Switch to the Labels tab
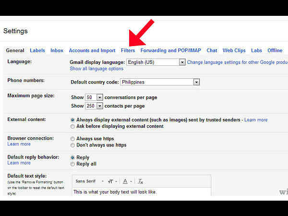This screenshot has height=216, width=288. coord(37,50)
